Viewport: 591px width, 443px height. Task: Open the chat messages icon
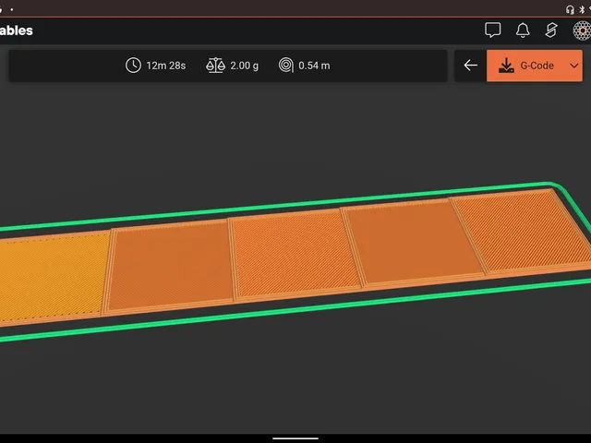[x=492, y=30]
